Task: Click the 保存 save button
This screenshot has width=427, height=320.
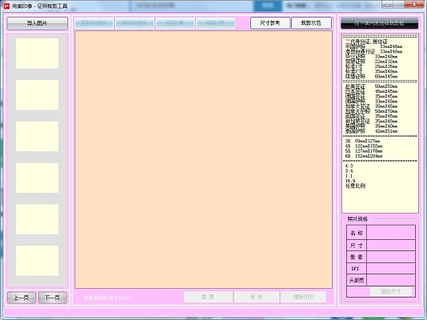Action: [x=257, y=297]
